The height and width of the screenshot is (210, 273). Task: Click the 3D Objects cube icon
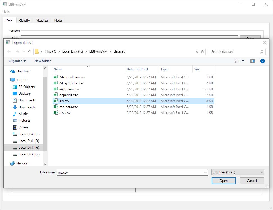click(15, 87)
